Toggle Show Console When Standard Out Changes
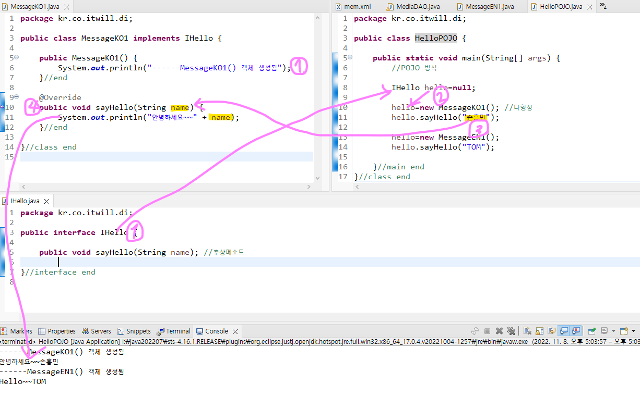 click(x=564, y=331)
